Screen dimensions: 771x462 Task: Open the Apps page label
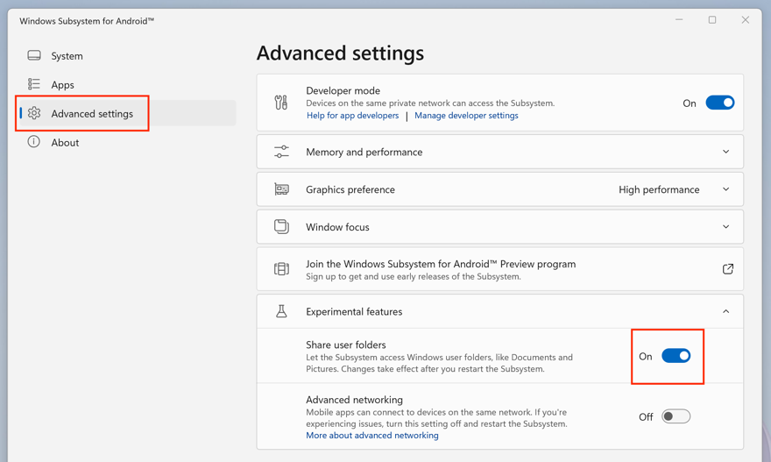pyautogui.click(x=62, y=85)
